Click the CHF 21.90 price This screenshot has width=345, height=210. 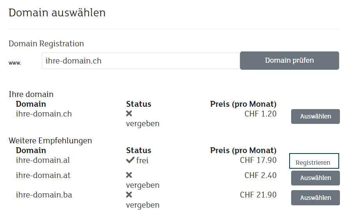258,195
